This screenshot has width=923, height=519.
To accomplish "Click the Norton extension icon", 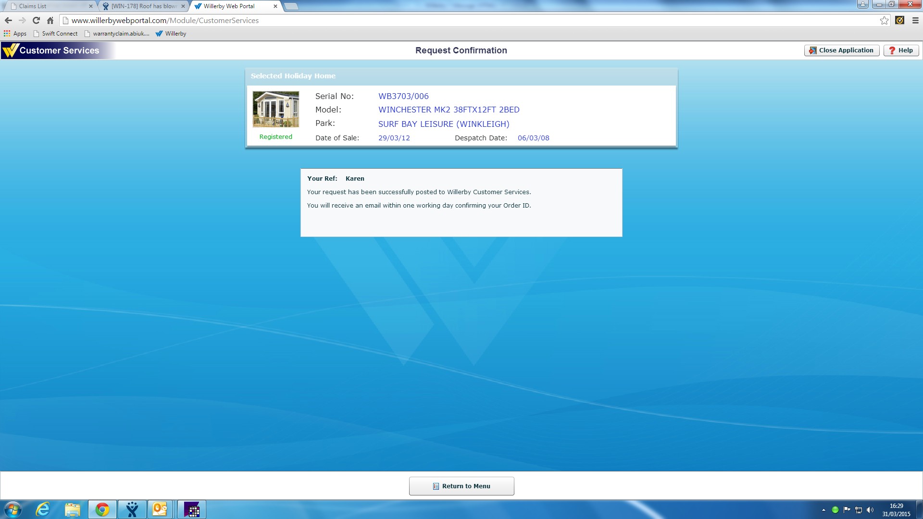I will click(x=900, y=20).
